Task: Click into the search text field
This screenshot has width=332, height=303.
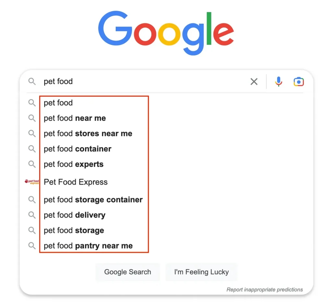Action: (144, 81)
